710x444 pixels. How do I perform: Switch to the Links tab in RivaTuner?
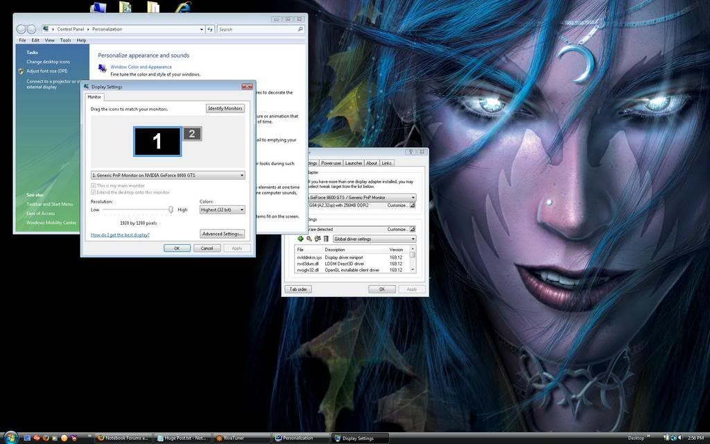pyautogui.click(x=387, y=163)
